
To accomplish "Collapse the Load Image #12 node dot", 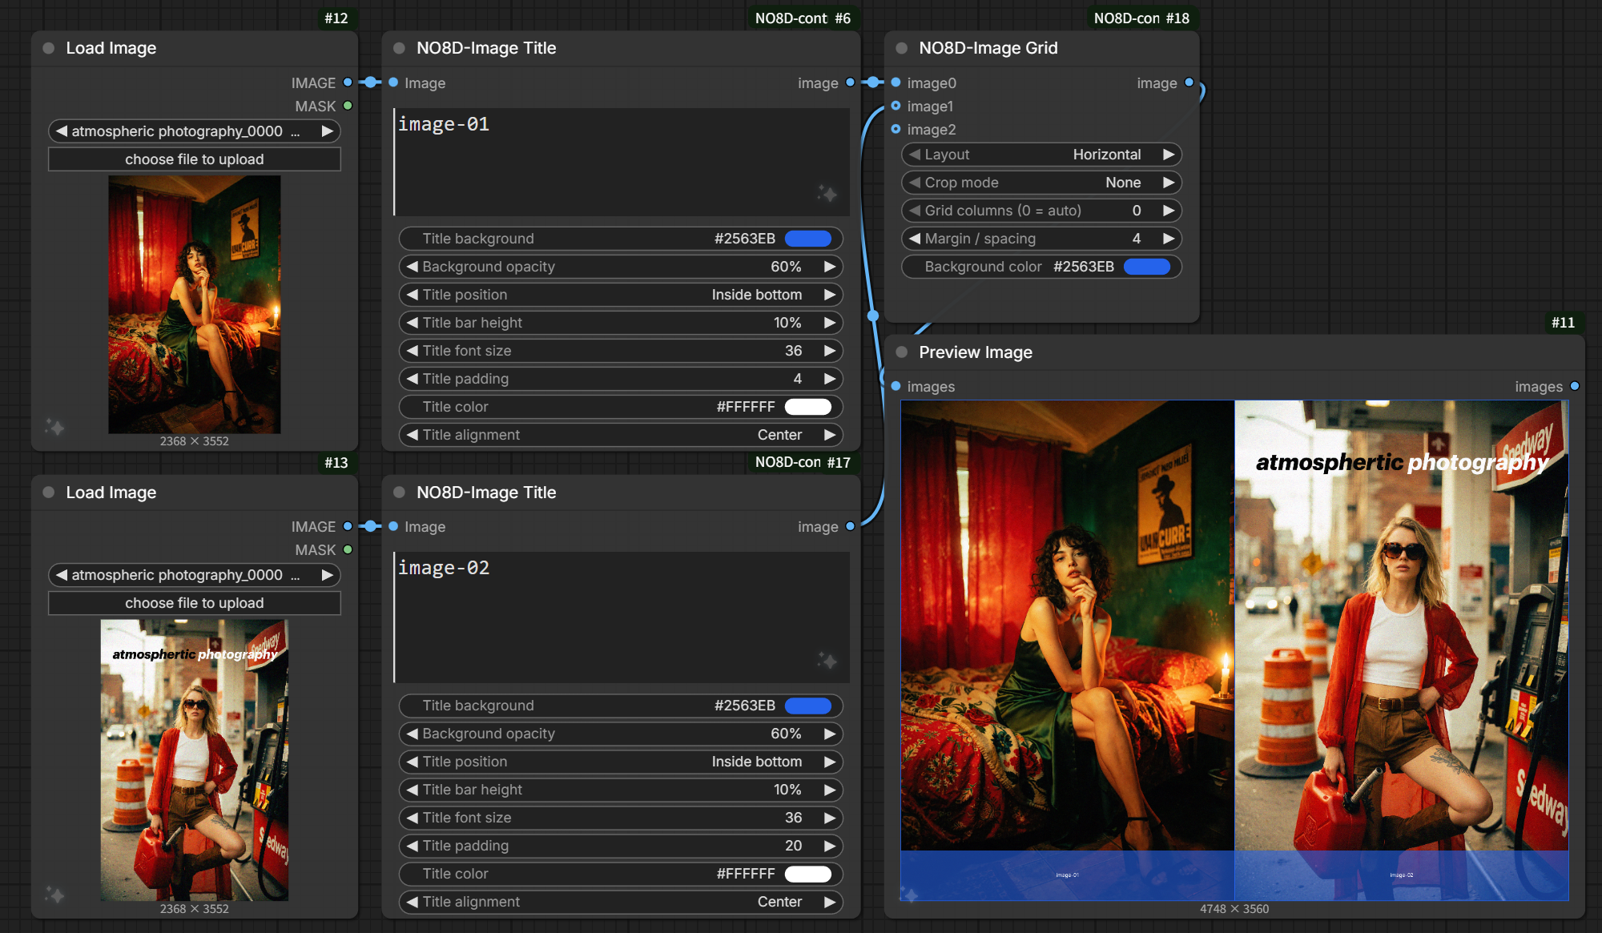I will coord(49,48).
